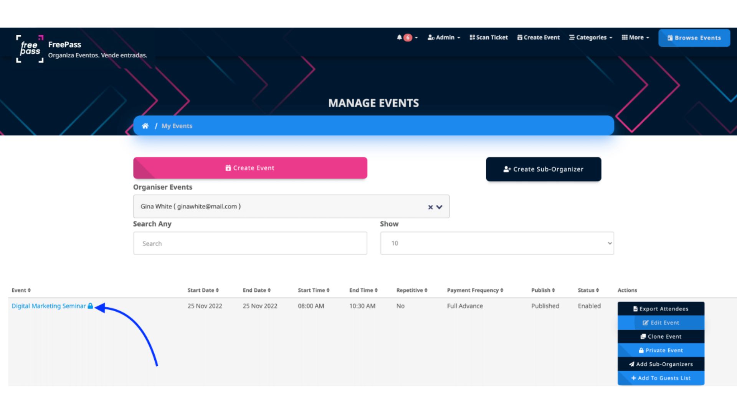This screenshot has height=414, width=737.
Task: Toggle Private Event for the seminar
Action: (x=661, y=350)
